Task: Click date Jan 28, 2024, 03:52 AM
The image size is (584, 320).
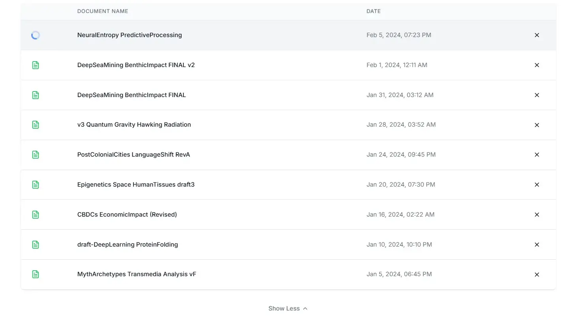Action: tap(401, 125)
